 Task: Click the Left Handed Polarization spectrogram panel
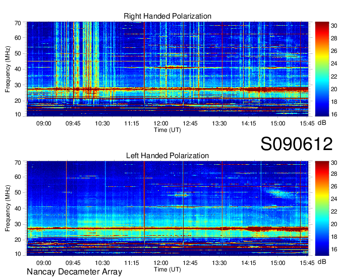tap(167, 208)
